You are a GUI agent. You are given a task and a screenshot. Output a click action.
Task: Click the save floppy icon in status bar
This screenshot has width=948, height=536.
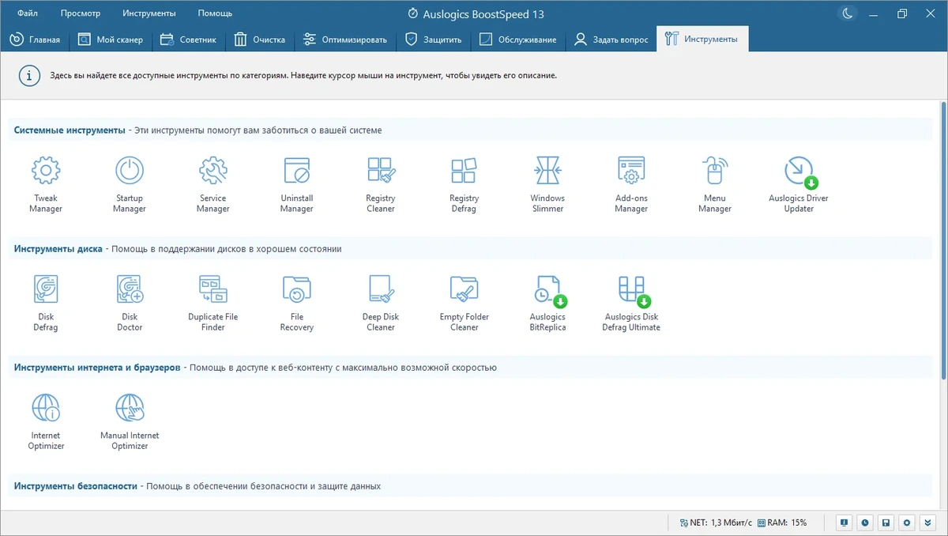click(x=886, y=523)
